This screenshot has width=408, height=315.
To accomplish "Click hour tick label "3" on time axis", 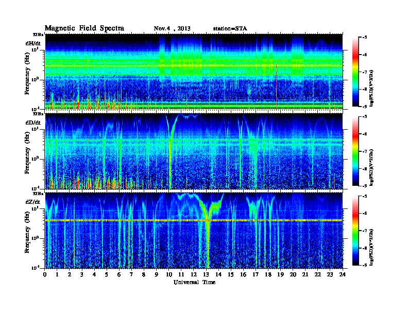I will 82,274.
